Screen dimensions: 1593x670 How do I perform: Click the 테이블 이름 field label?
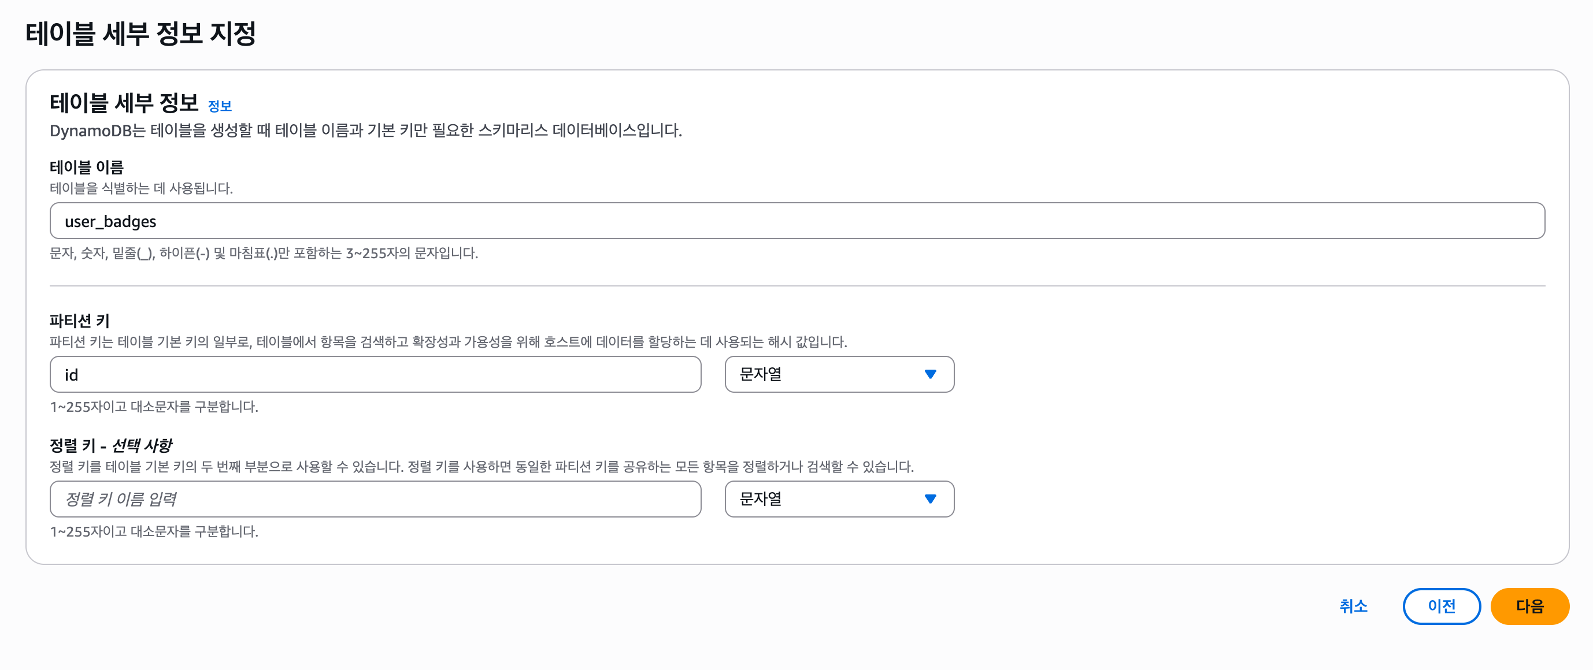[x=87, y=167]
